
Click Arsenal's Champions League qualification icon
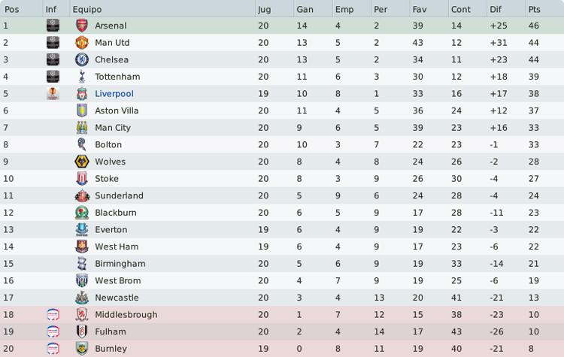53,26
